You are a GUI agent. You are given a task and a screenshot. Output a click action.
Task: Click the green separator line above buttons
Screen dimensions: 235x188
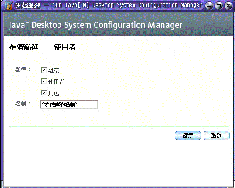pyautogui.click(x=119, y=127)
